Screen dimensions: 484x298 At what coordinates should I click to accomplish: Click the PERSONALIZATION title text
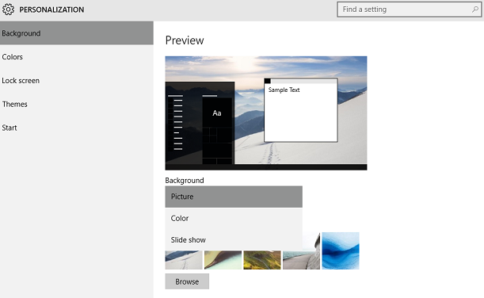pyautogui.click(x=51, y=10)
